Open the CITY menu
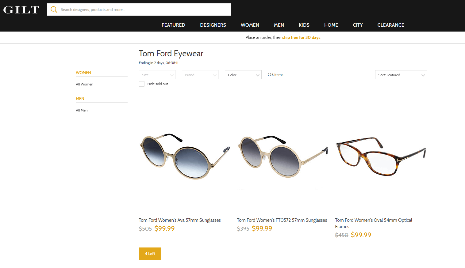This screenshot has width=465, height=268. pyautogui.click(x=358, y=25)
